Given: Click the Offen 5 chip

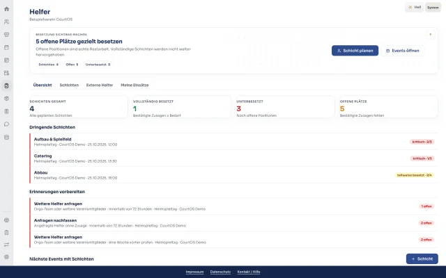Looking at the screenshot, I should pyautogui.click(x=72, y=65).
